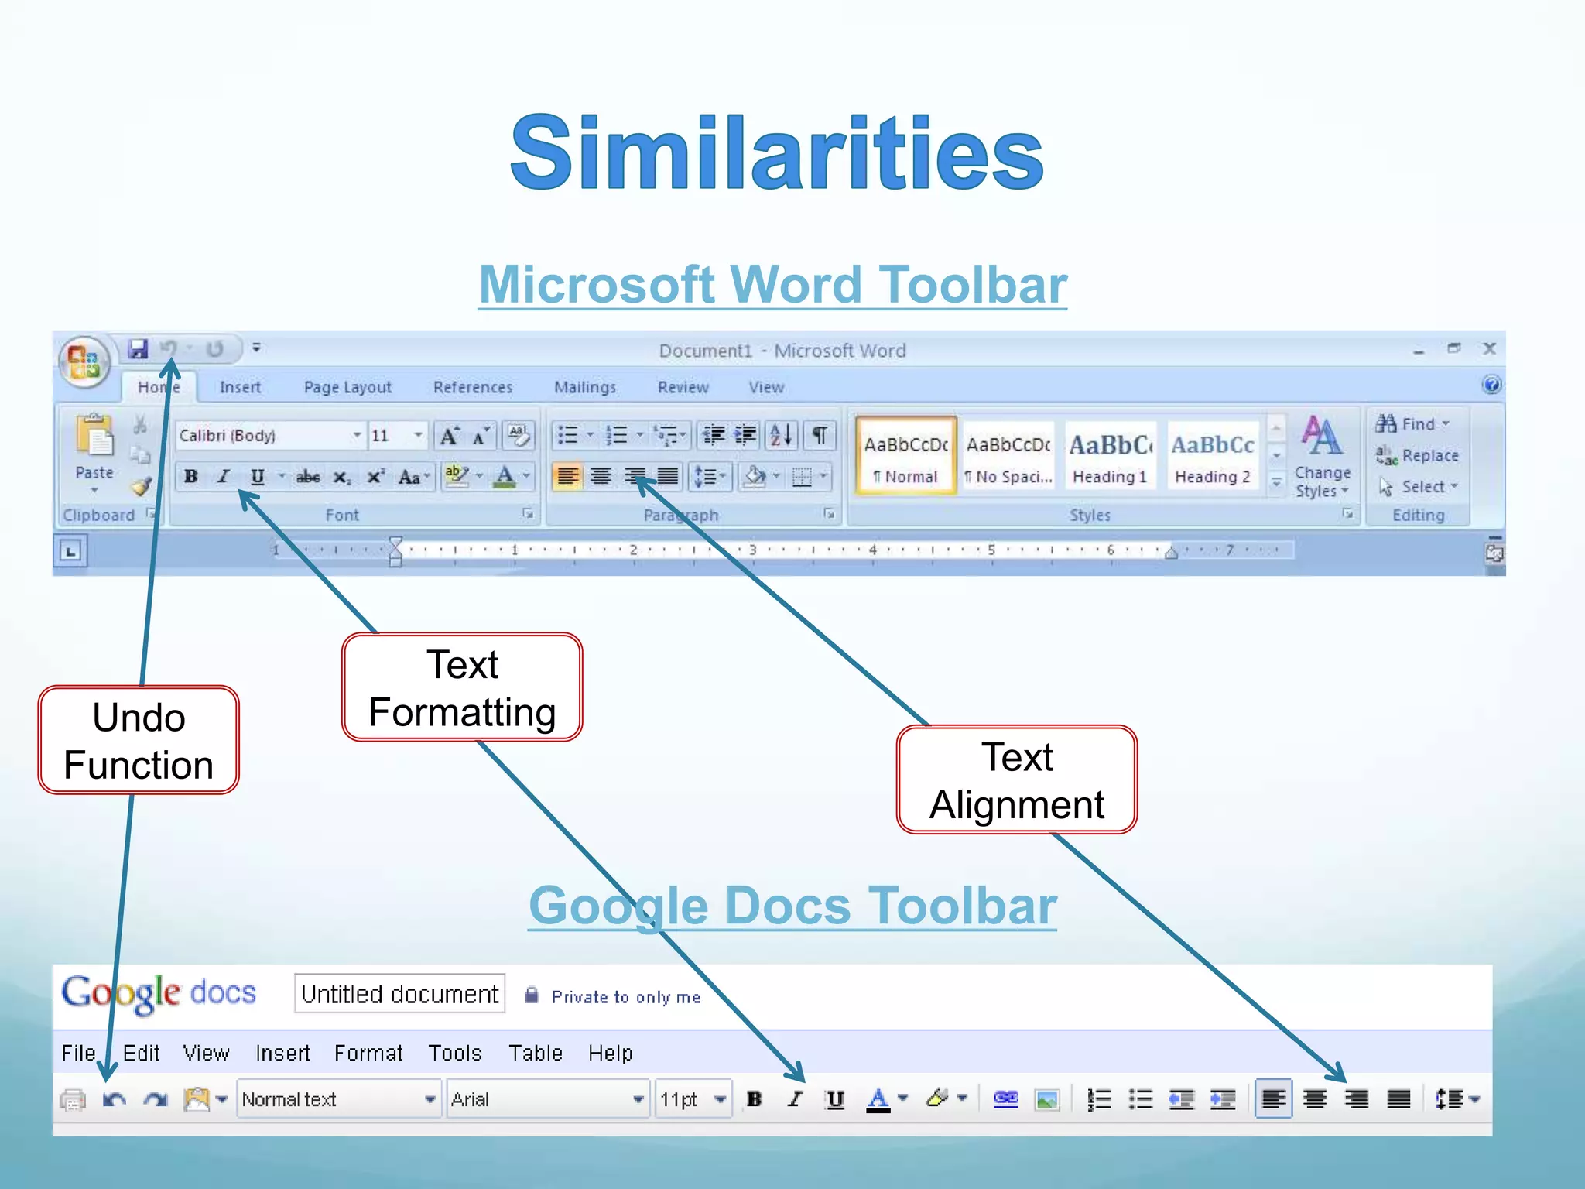Select the Heading 2 style in Word
The image size is (1585, 1189).
point(1213,456)
